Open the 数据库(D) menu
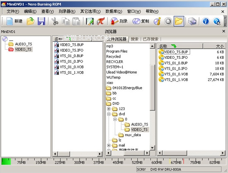 point(114,11)
